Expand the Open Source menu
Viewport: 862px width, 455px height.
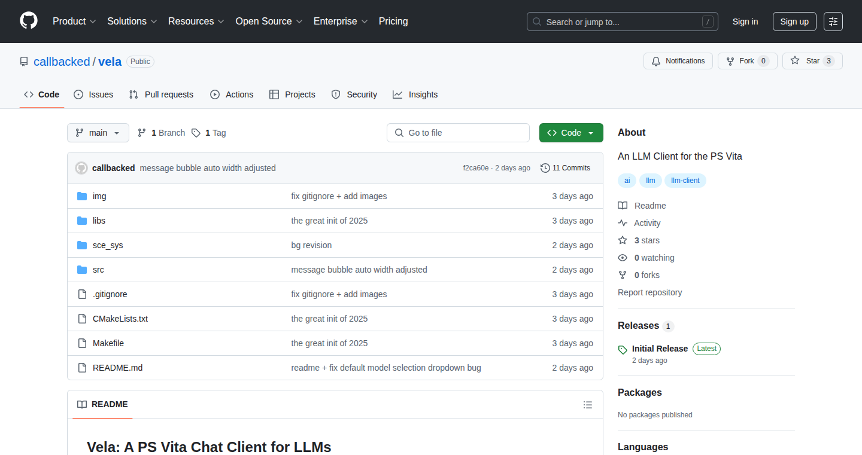click(269, 22)
